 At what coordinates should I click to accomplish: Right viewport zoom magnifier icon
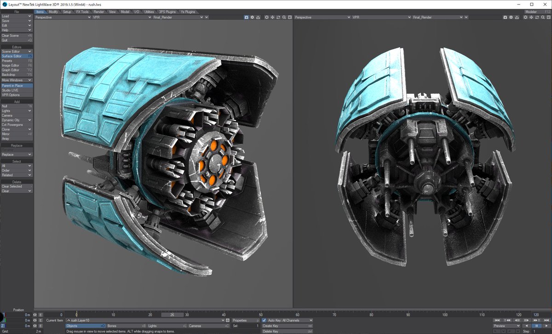point(543,17)
